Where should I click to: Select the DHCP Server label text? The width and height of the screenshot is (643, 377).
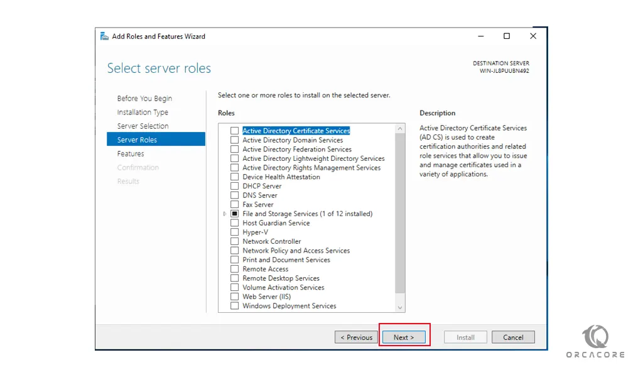pos(262,186)
